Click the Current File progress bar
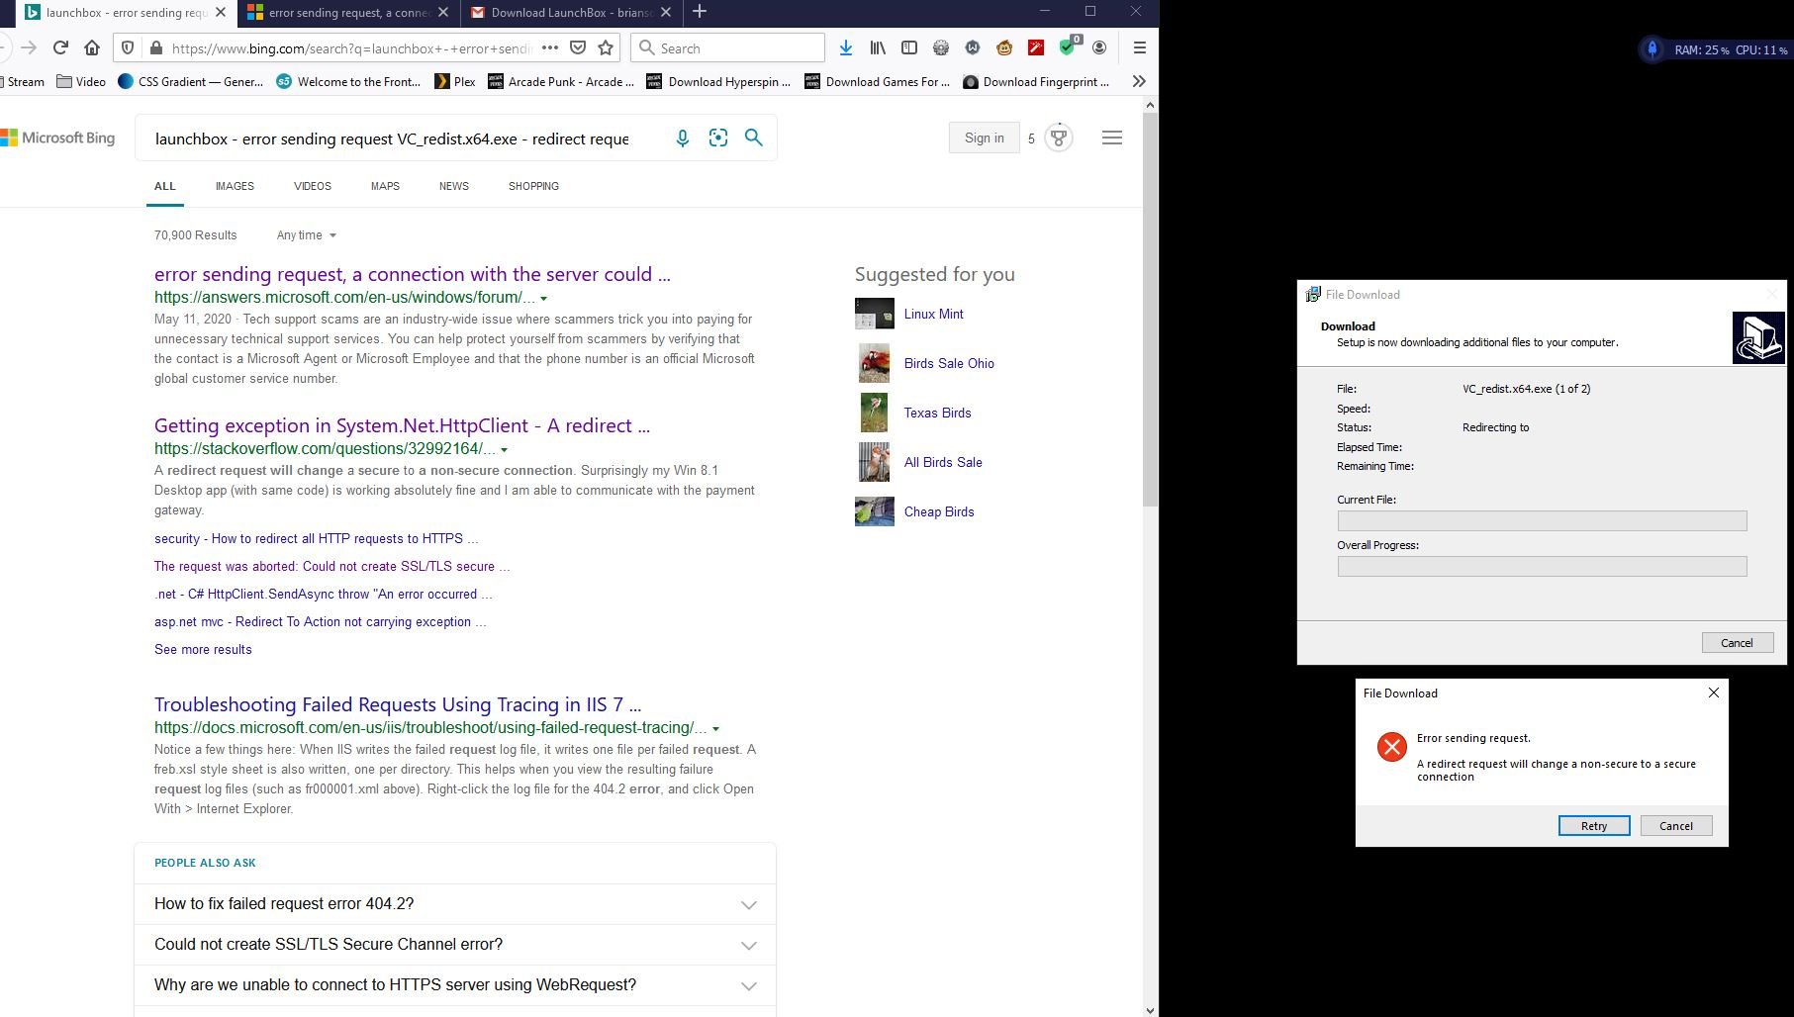This screenshot has width=1794, height=1017. click(x=1542, y=521)
